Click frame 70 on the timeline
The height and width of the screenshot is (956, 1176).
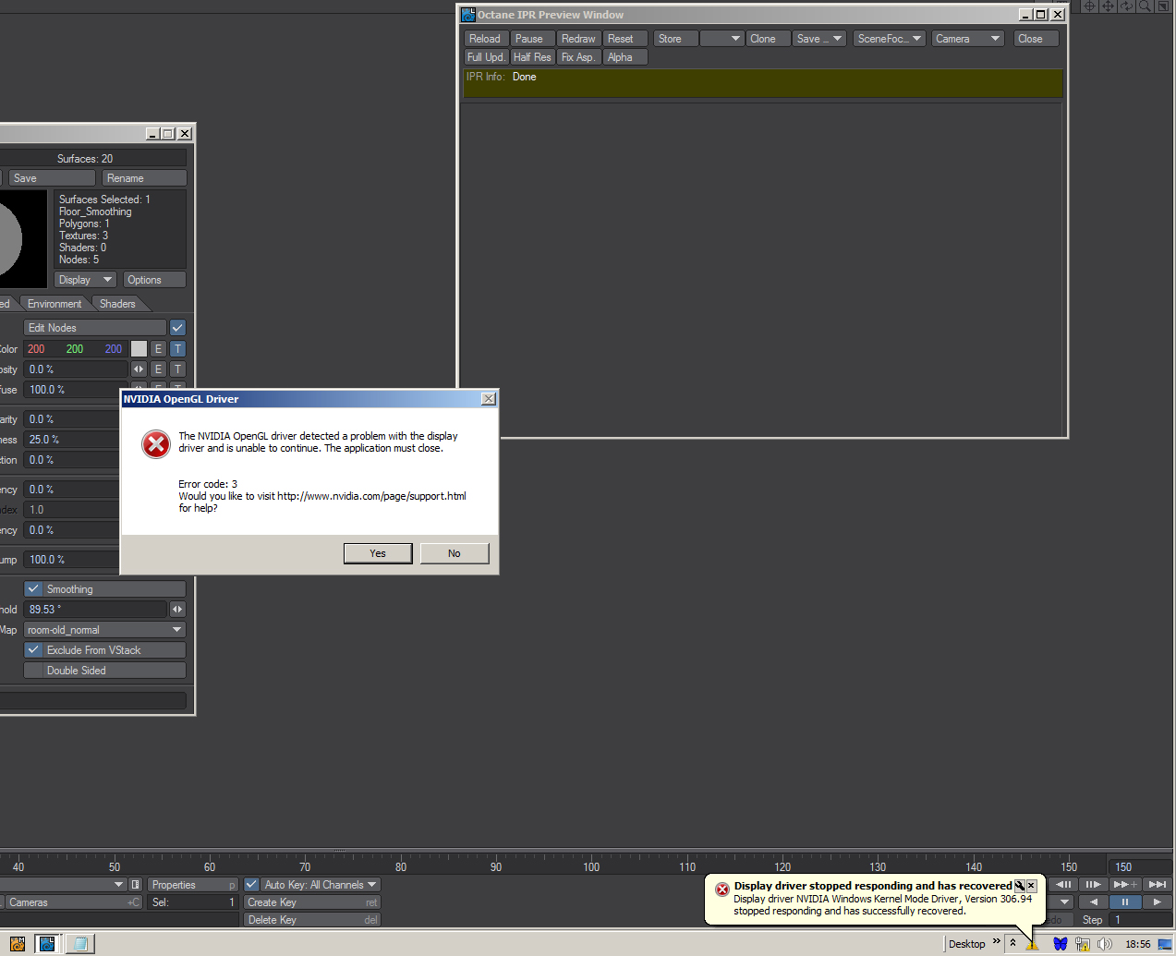point(305,866)
